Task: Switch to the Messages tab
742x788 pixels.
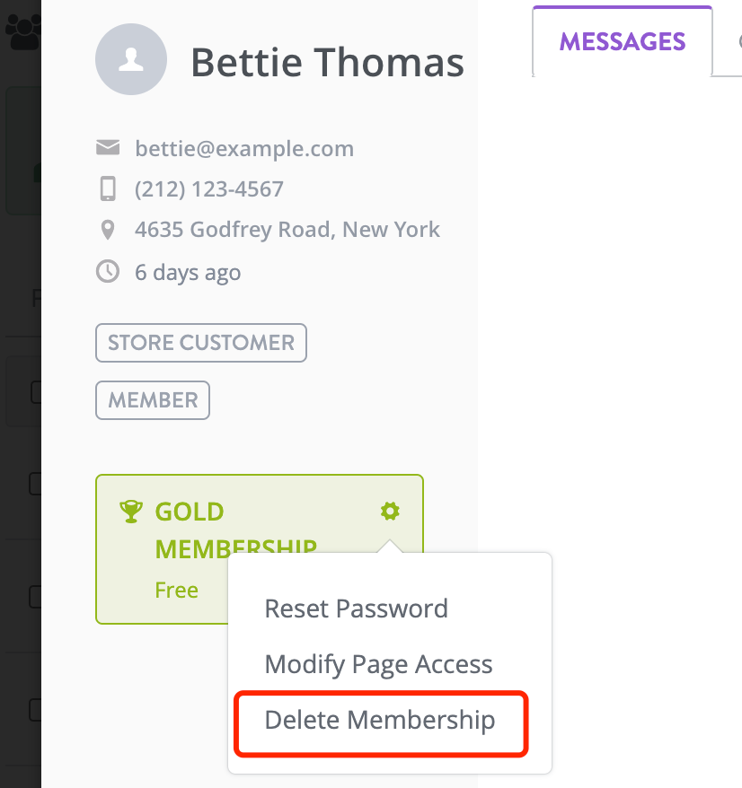Action: [623, 41]
